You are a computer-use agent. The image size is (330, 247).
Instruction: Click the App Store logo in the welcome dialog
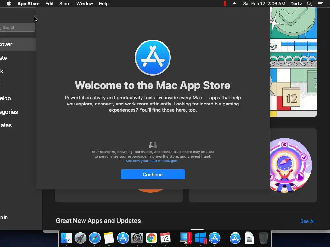tap(152, 58)
